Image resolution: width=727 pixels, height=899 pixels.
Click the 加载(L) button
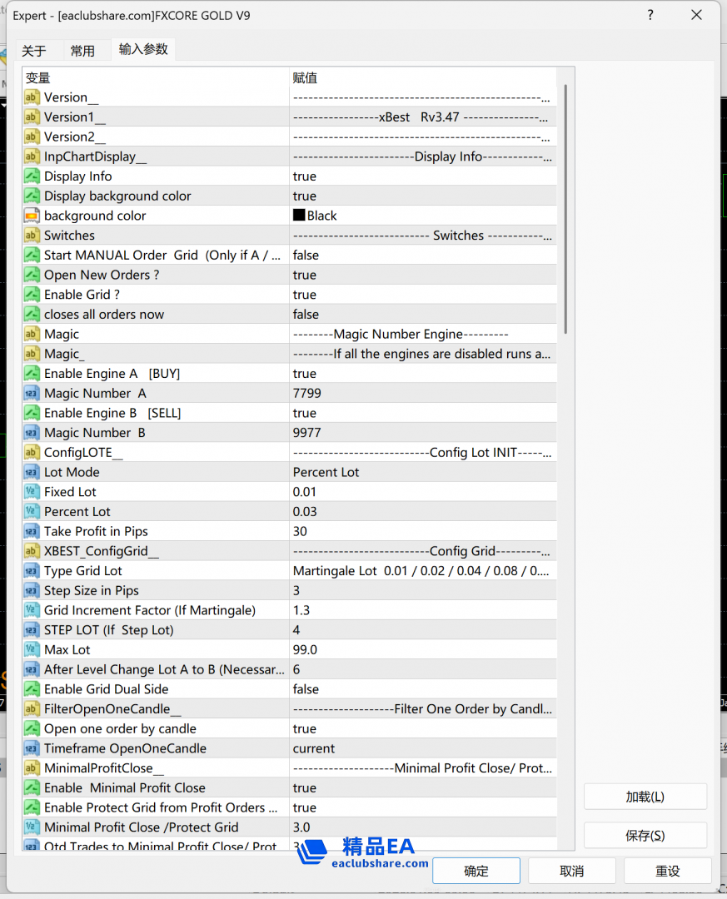click(645, 797)
